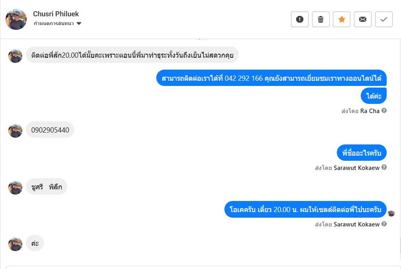Click the message with 042 292 166
Viewport: 401px width, 269px height.
click(x=271, y=78)
